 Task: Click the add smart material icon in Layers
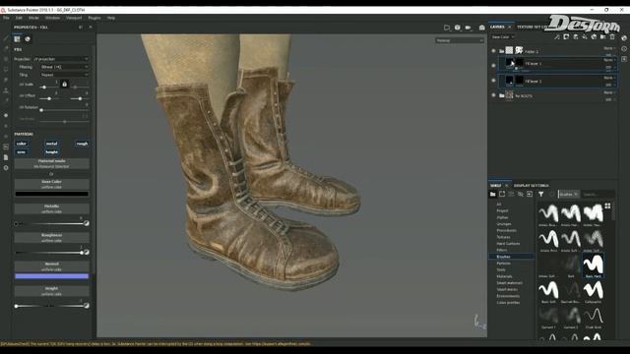coord(594,37)
